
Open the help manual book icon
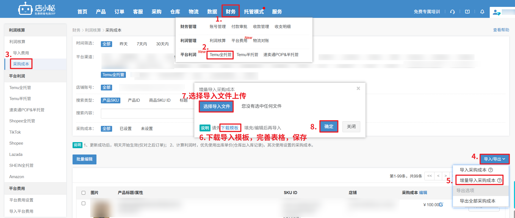point(467,12)
